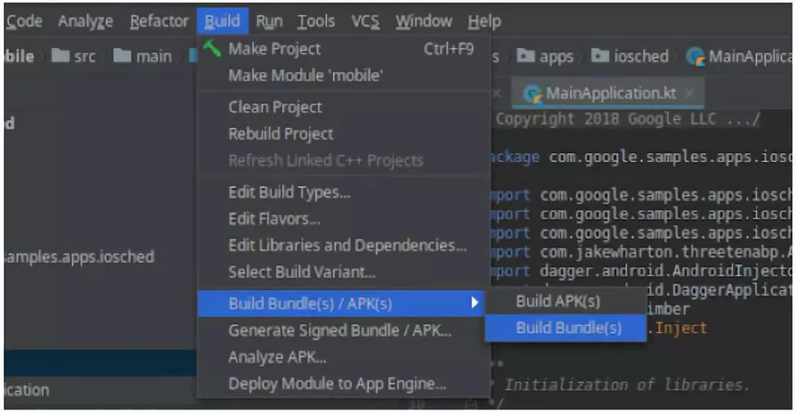Click the src breadcrumb folder
Viewport: 795px width, 411px height.
74,56
